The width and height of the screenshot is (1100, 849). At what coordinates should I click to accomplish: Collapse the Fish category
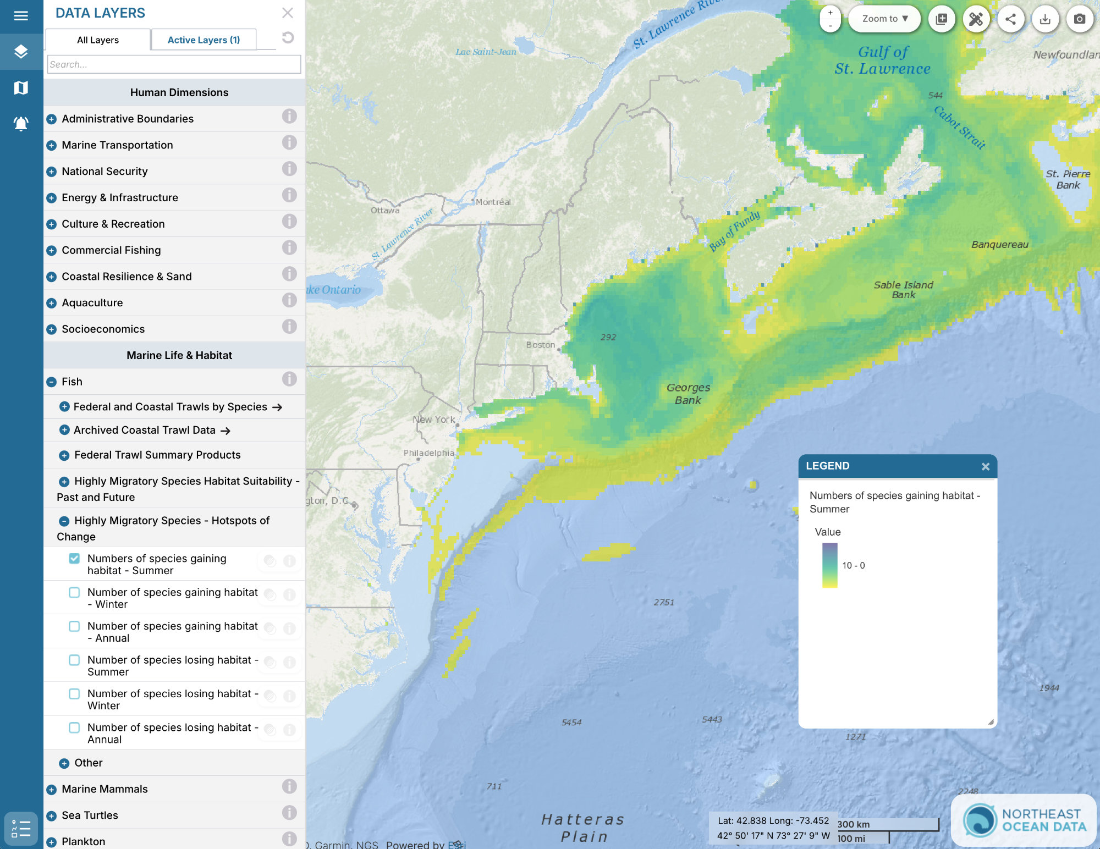(52, 382)
